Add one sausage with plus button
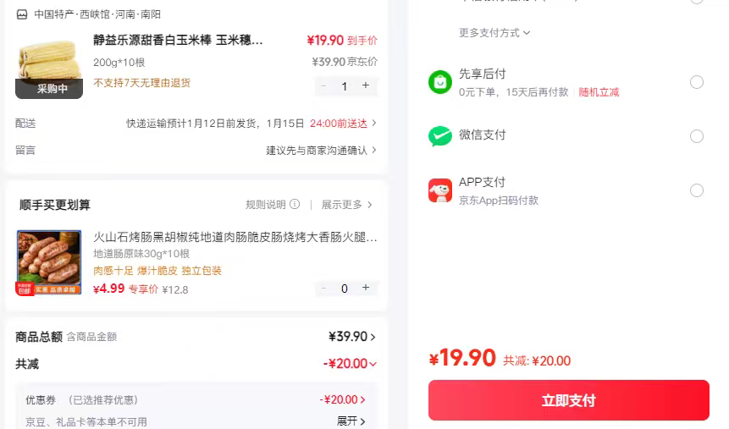The height and width of the screenshot is (429, 729). pos(366,289)
